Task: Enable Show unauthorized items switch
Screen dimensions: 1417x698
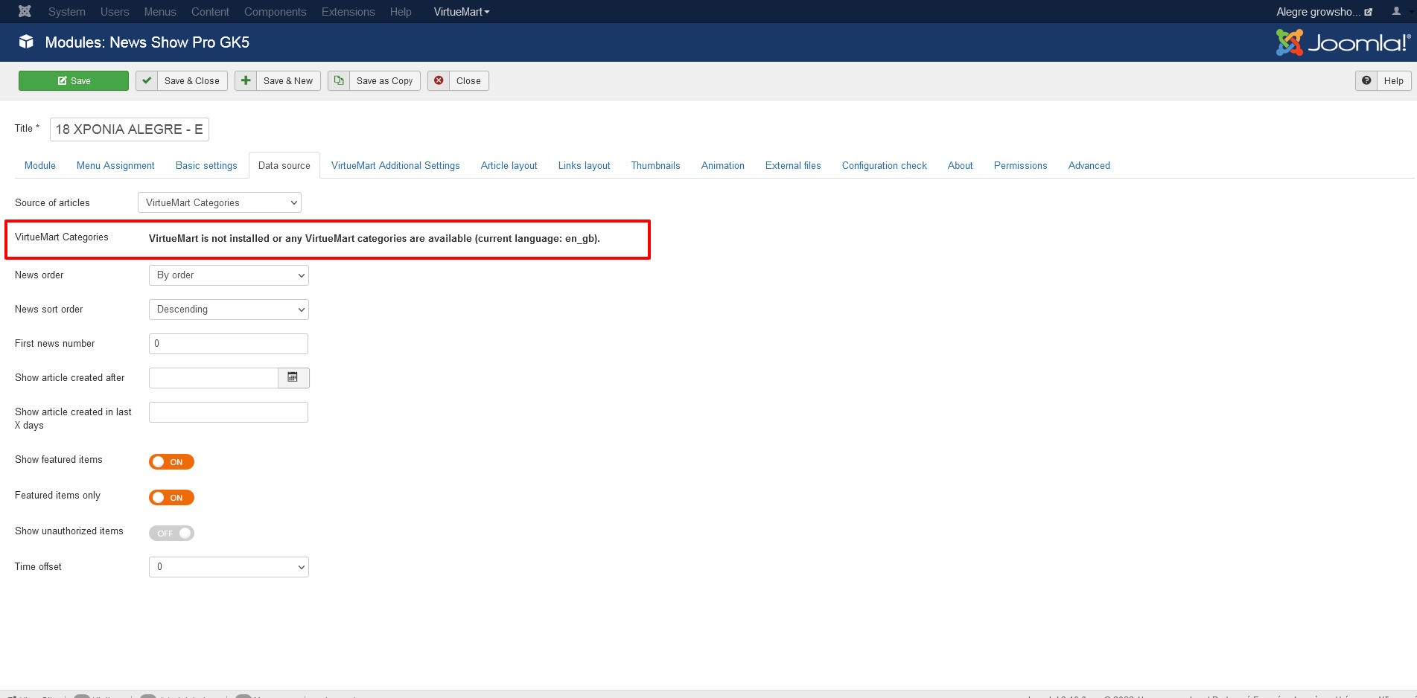Action: coord(171,534)
